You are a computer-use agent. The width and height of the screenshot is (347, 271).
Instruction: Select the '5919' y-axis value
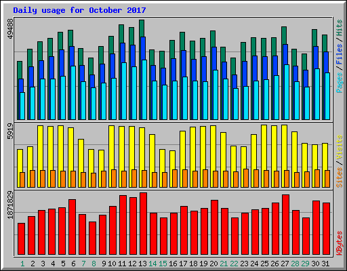(10, 131)
